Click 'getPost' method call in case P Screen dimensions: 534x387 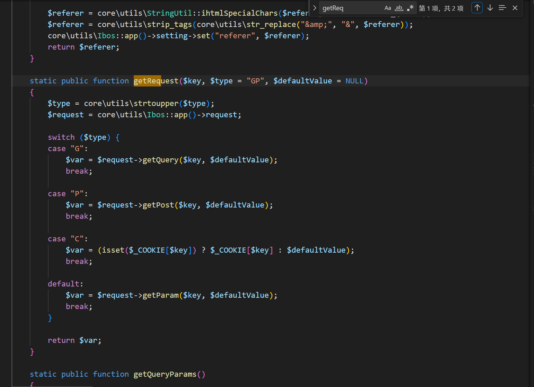[158, 205]
